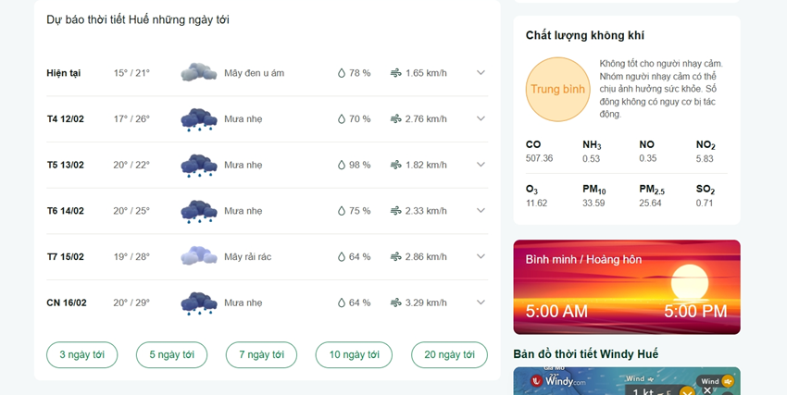Click the wind icon beside 3.29 km/h
This screenshot has height=395, width=787.
(396, 302)
